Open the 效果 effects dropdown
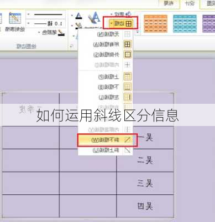Viewport: 215px width, 222px height. (120, 14)
